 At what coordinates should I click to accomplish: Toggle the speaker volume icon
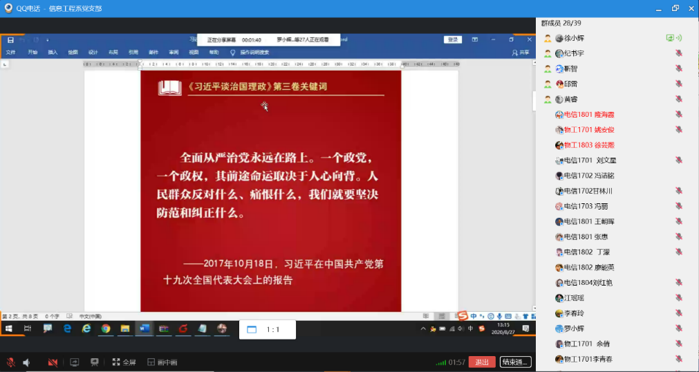click(x=27, y=362)
